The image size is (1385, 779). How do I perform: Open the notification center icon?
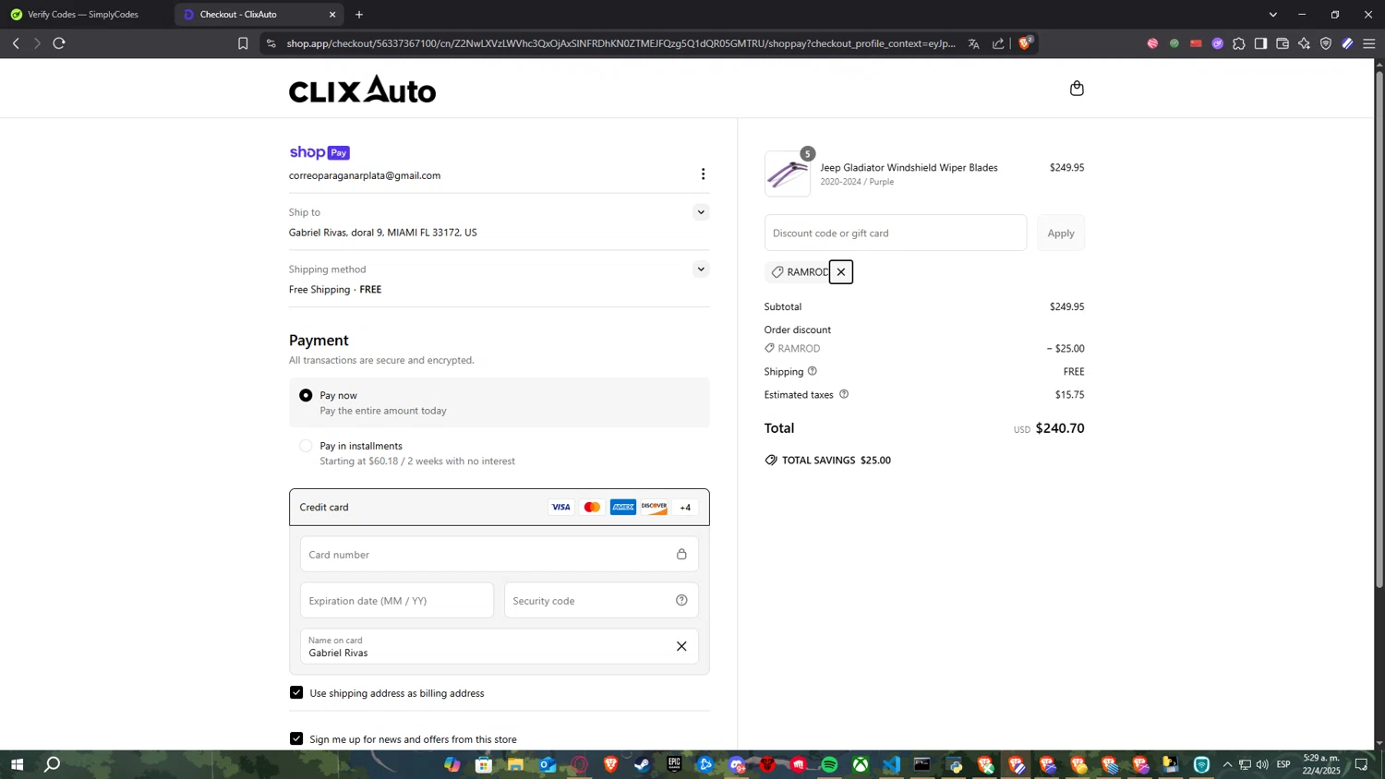(x=1361, y=764)
